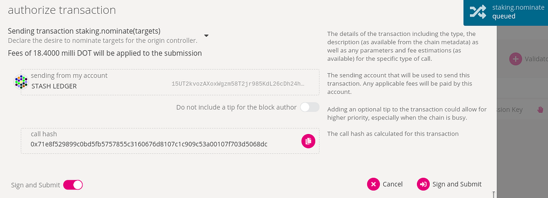548x198 pixels.
Task: Click the 'Do not include a tip' label
Action: point(236,107)
